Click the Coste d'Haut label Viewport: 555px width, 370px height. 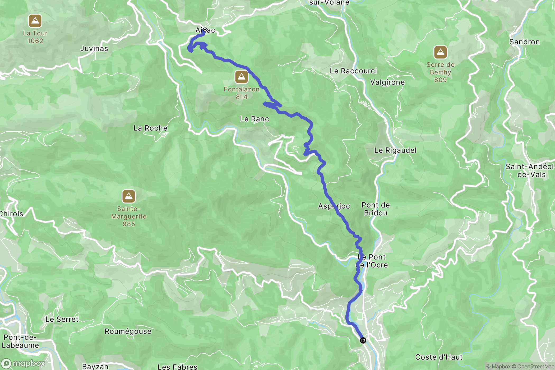[439, 357]
